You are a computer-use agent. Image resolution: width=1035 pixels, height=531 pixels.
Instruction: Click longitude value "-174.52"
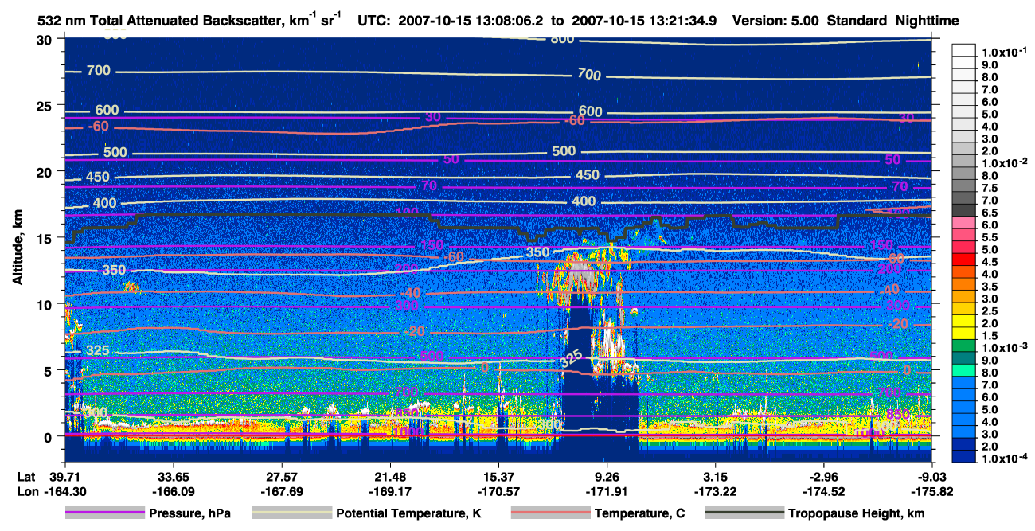[823, 491]
